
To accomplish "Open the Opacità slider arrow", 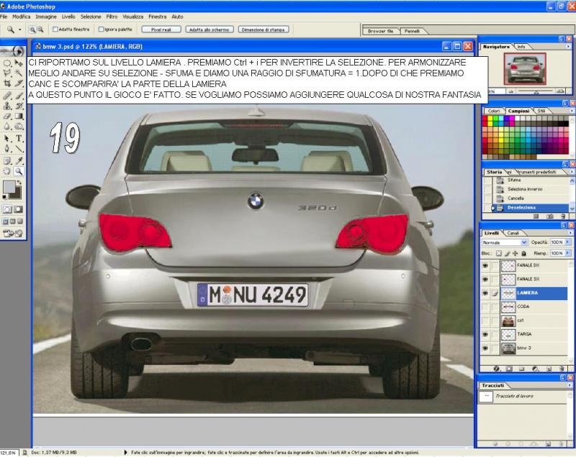I will pos(568,243).
